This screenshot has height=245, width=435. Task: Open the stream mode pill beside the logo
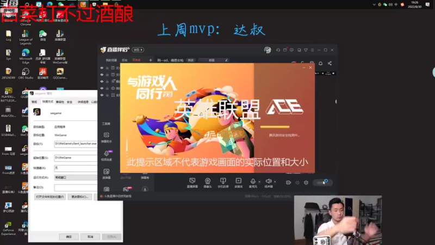138,50
